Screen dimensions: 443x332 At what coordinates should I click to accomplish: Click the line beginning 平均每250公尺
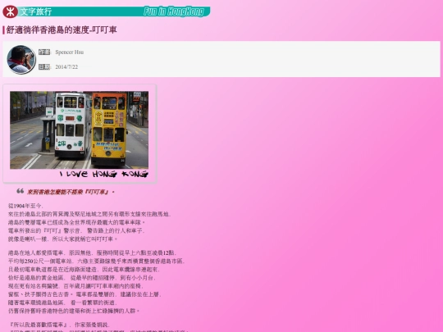click(96, 262)
